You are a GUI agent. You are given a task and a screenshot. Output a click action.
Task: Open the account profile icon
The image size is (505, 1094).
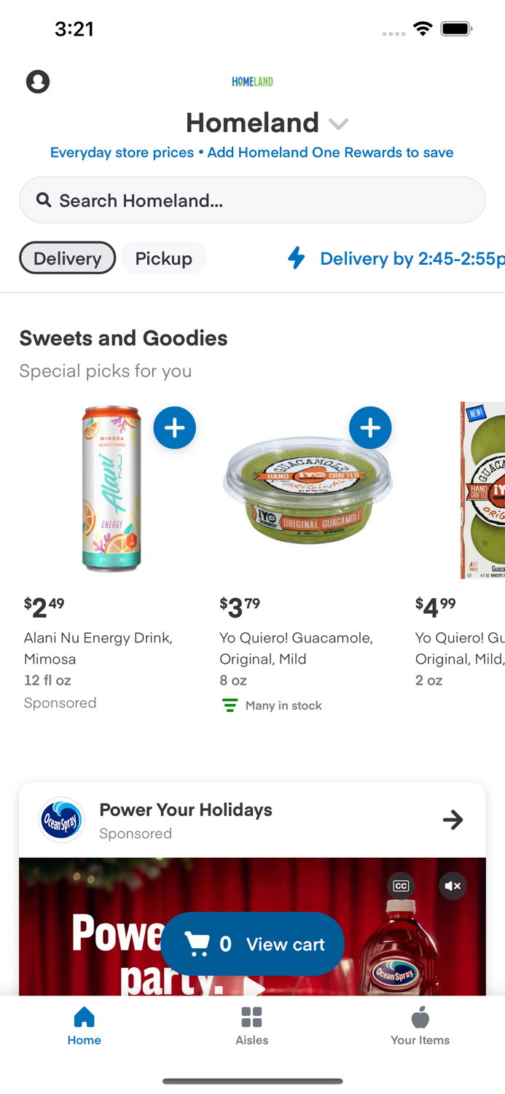[x=37, y=81]
